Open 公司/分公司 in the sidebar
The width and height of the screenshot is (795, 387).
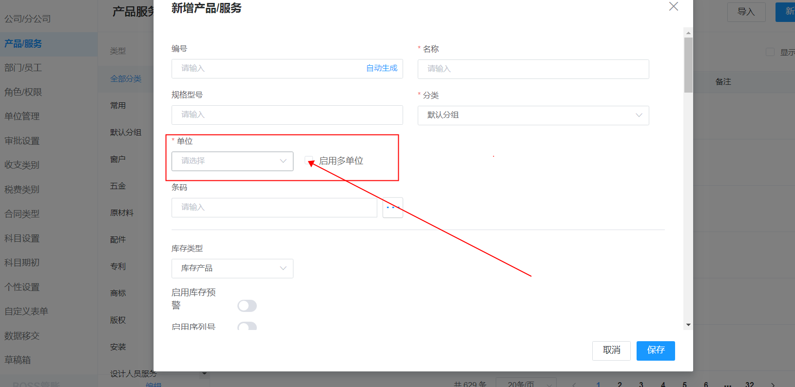28,19
